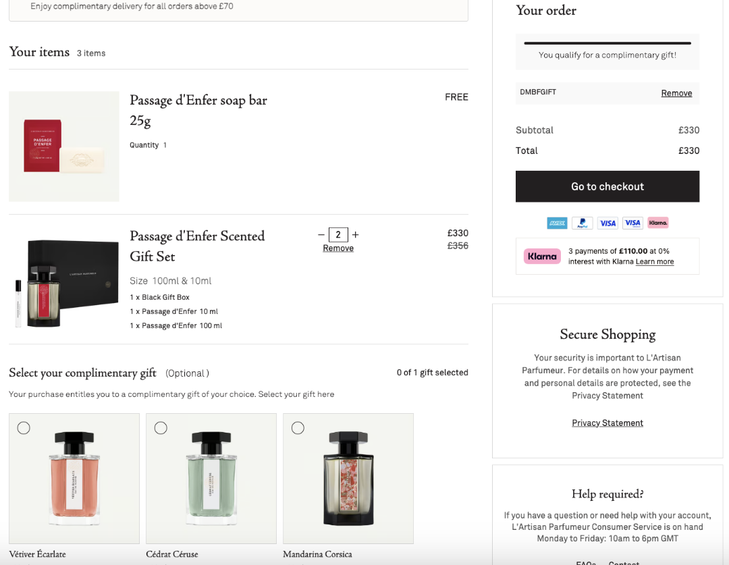729x565 pixels.
Task: Open Klarna Learn more link
Action: tap(655, 262)
